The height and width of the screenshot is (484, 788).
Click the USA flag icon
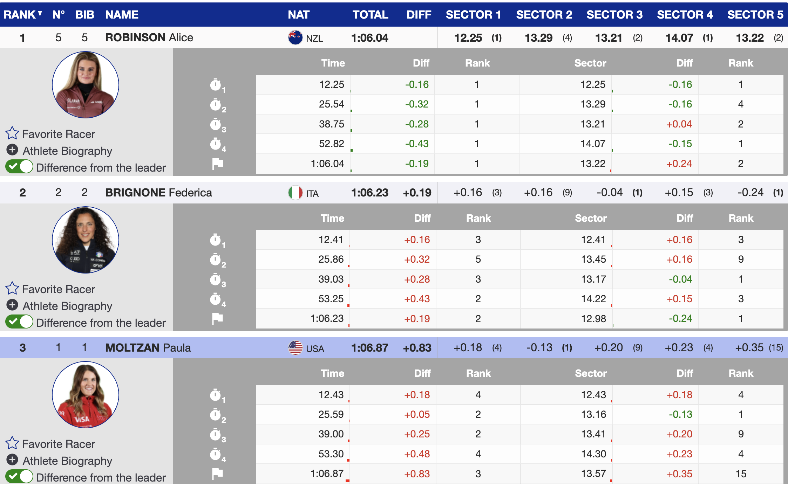[x=295, y=348]
